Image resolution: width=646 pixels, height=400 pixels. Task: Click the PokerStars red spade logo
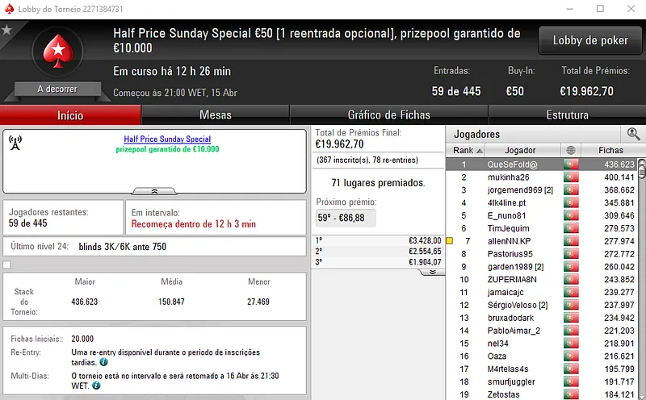coord(57,52)
